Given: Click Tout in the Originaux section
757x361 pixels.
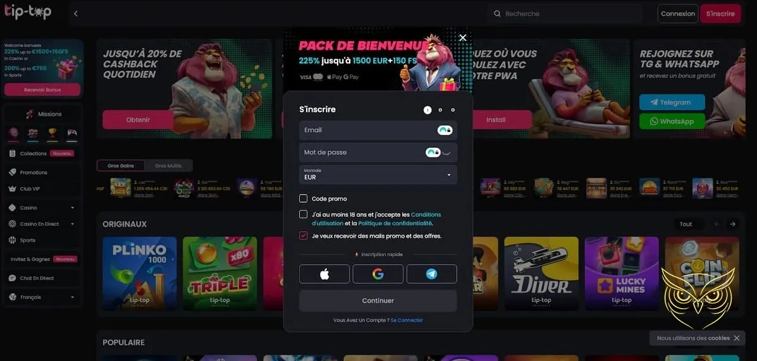Looking at the screenshot, I should tap(686, 224).
